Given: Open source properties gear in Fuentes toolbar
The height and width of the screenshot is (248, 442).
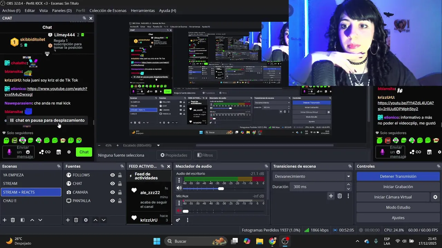Looking at the screenshot, I should (86, 220).
